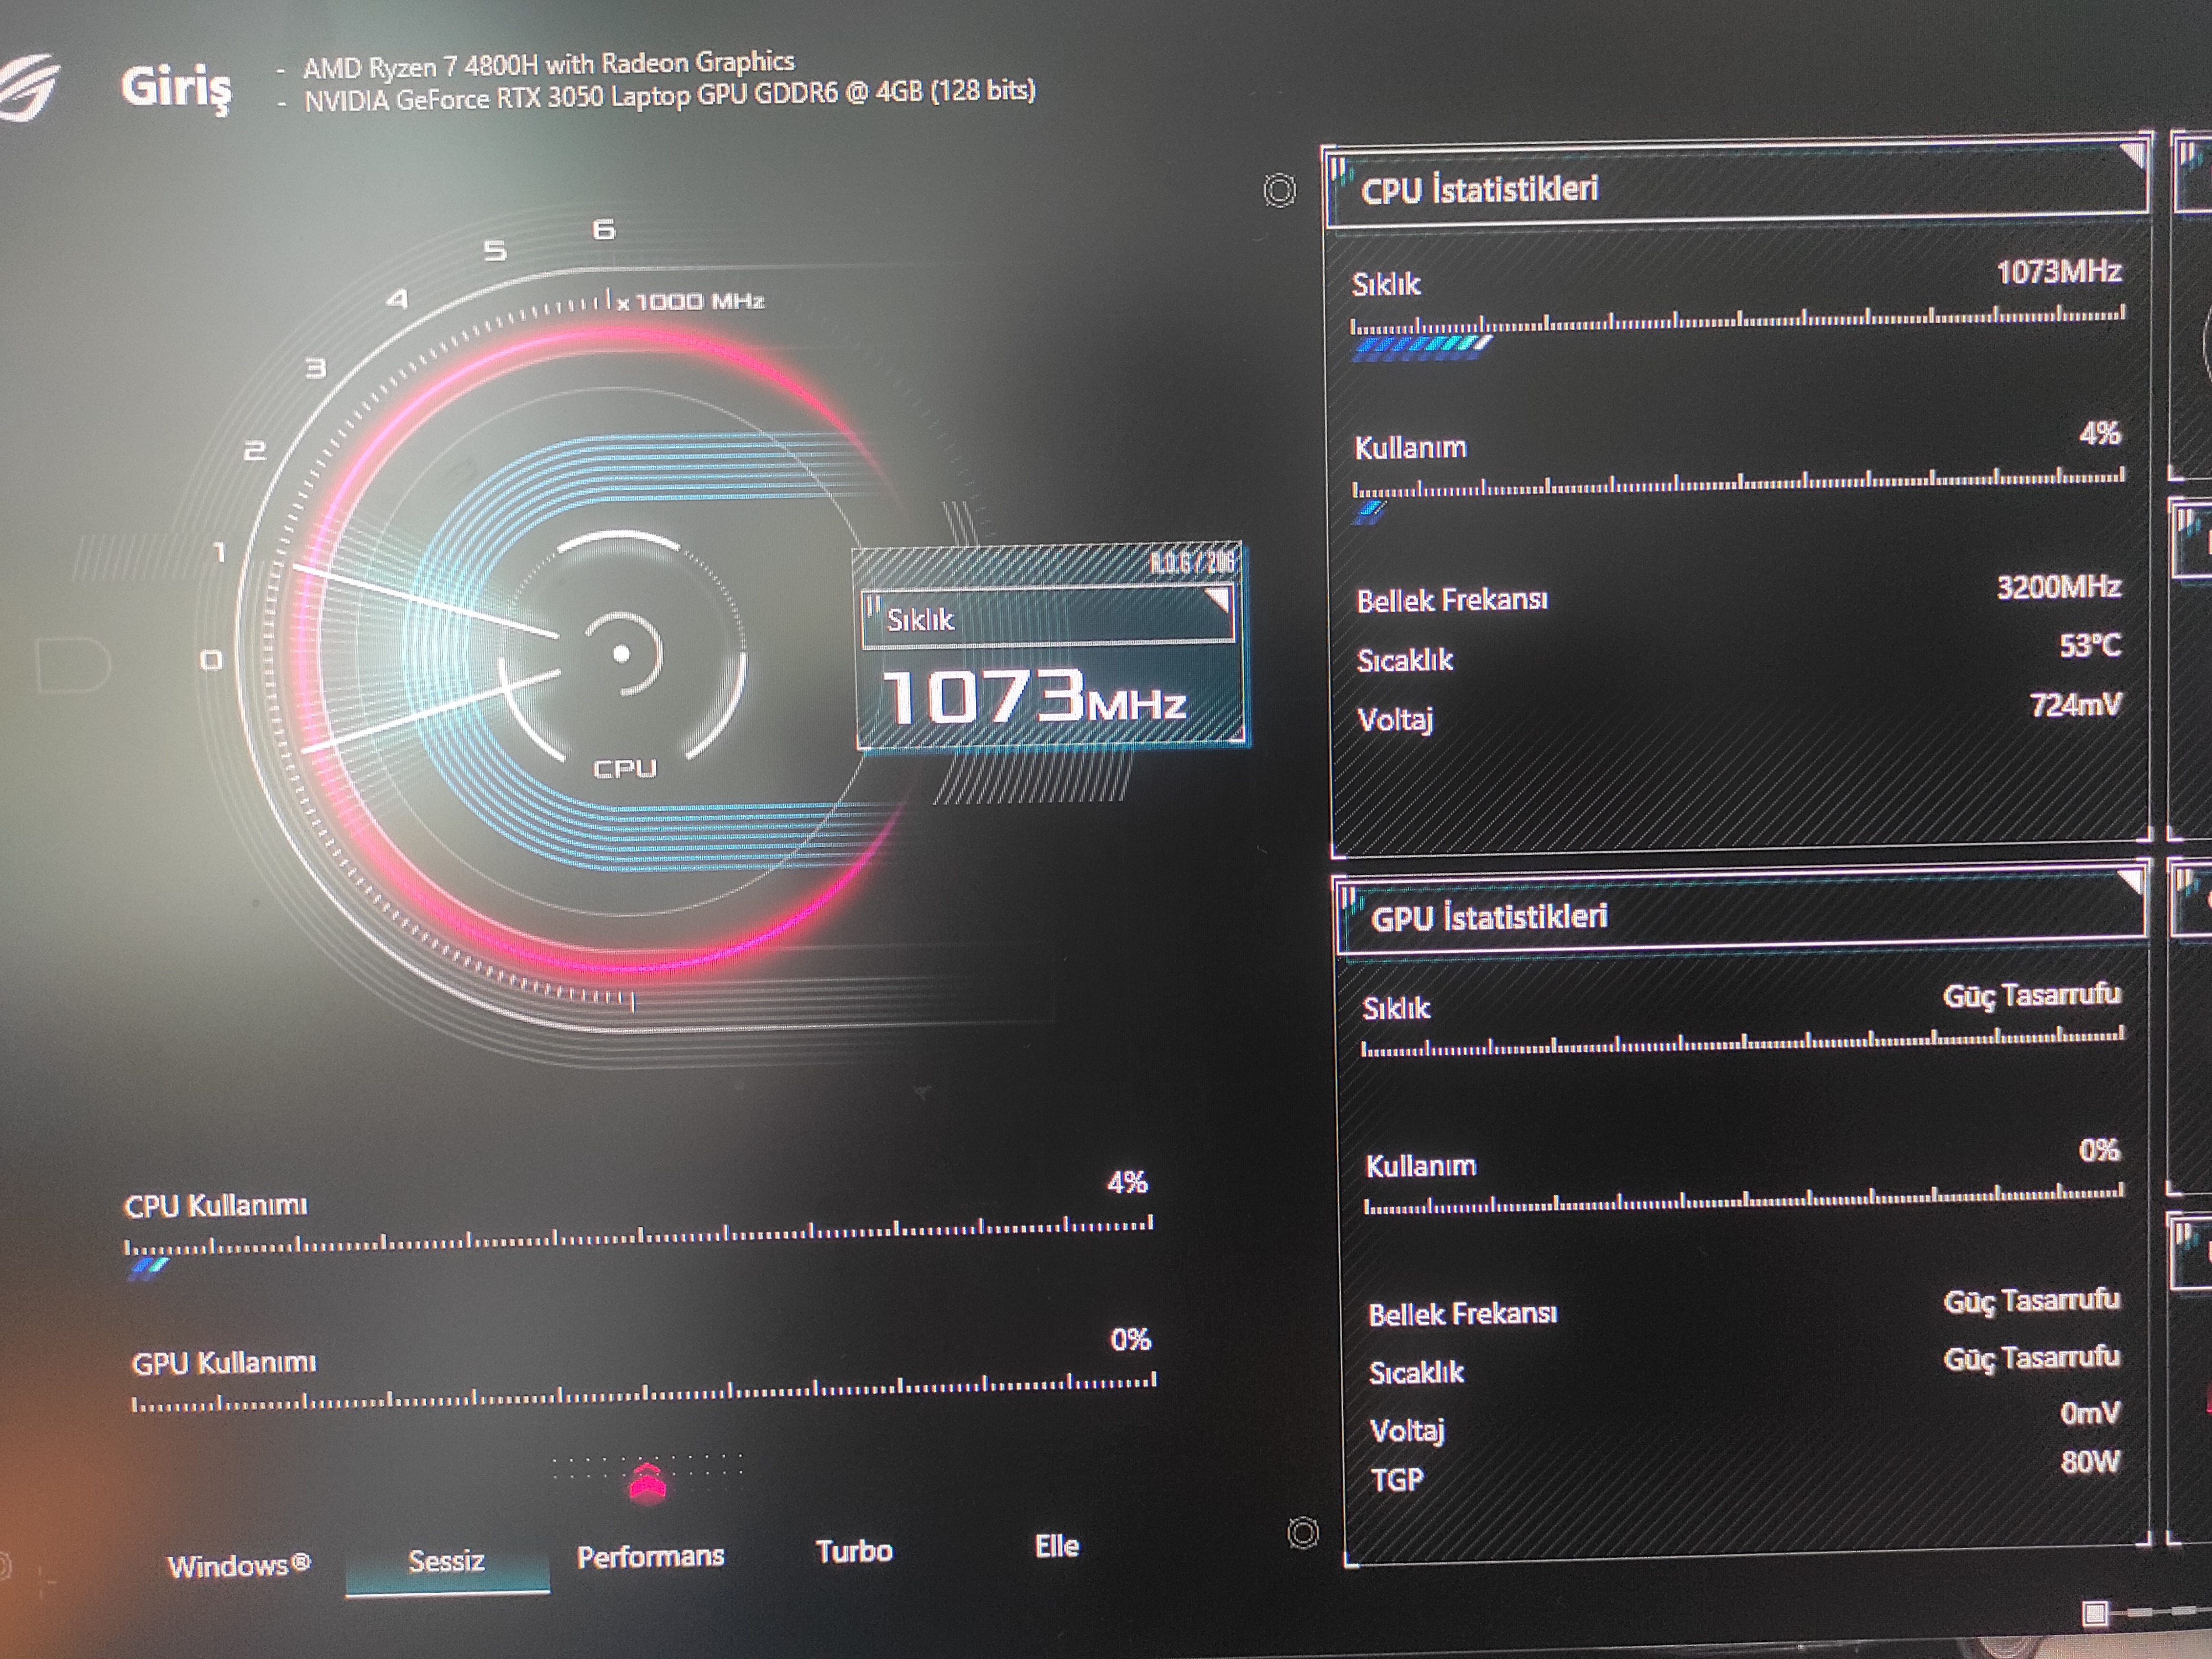2212x1659 pixels.
Task: Click the CPU Voltaj 724mV value
Action: [2076, 705]
